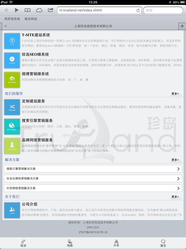Click the 搜索 search field
This screenshot has height=249, width=186.
coord(163,10)
